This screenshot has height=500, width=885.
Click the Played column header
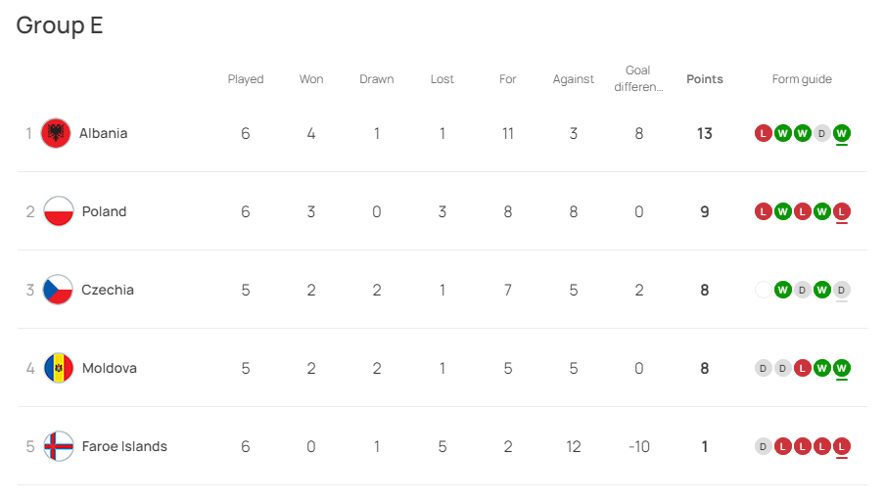pos(246,79)
